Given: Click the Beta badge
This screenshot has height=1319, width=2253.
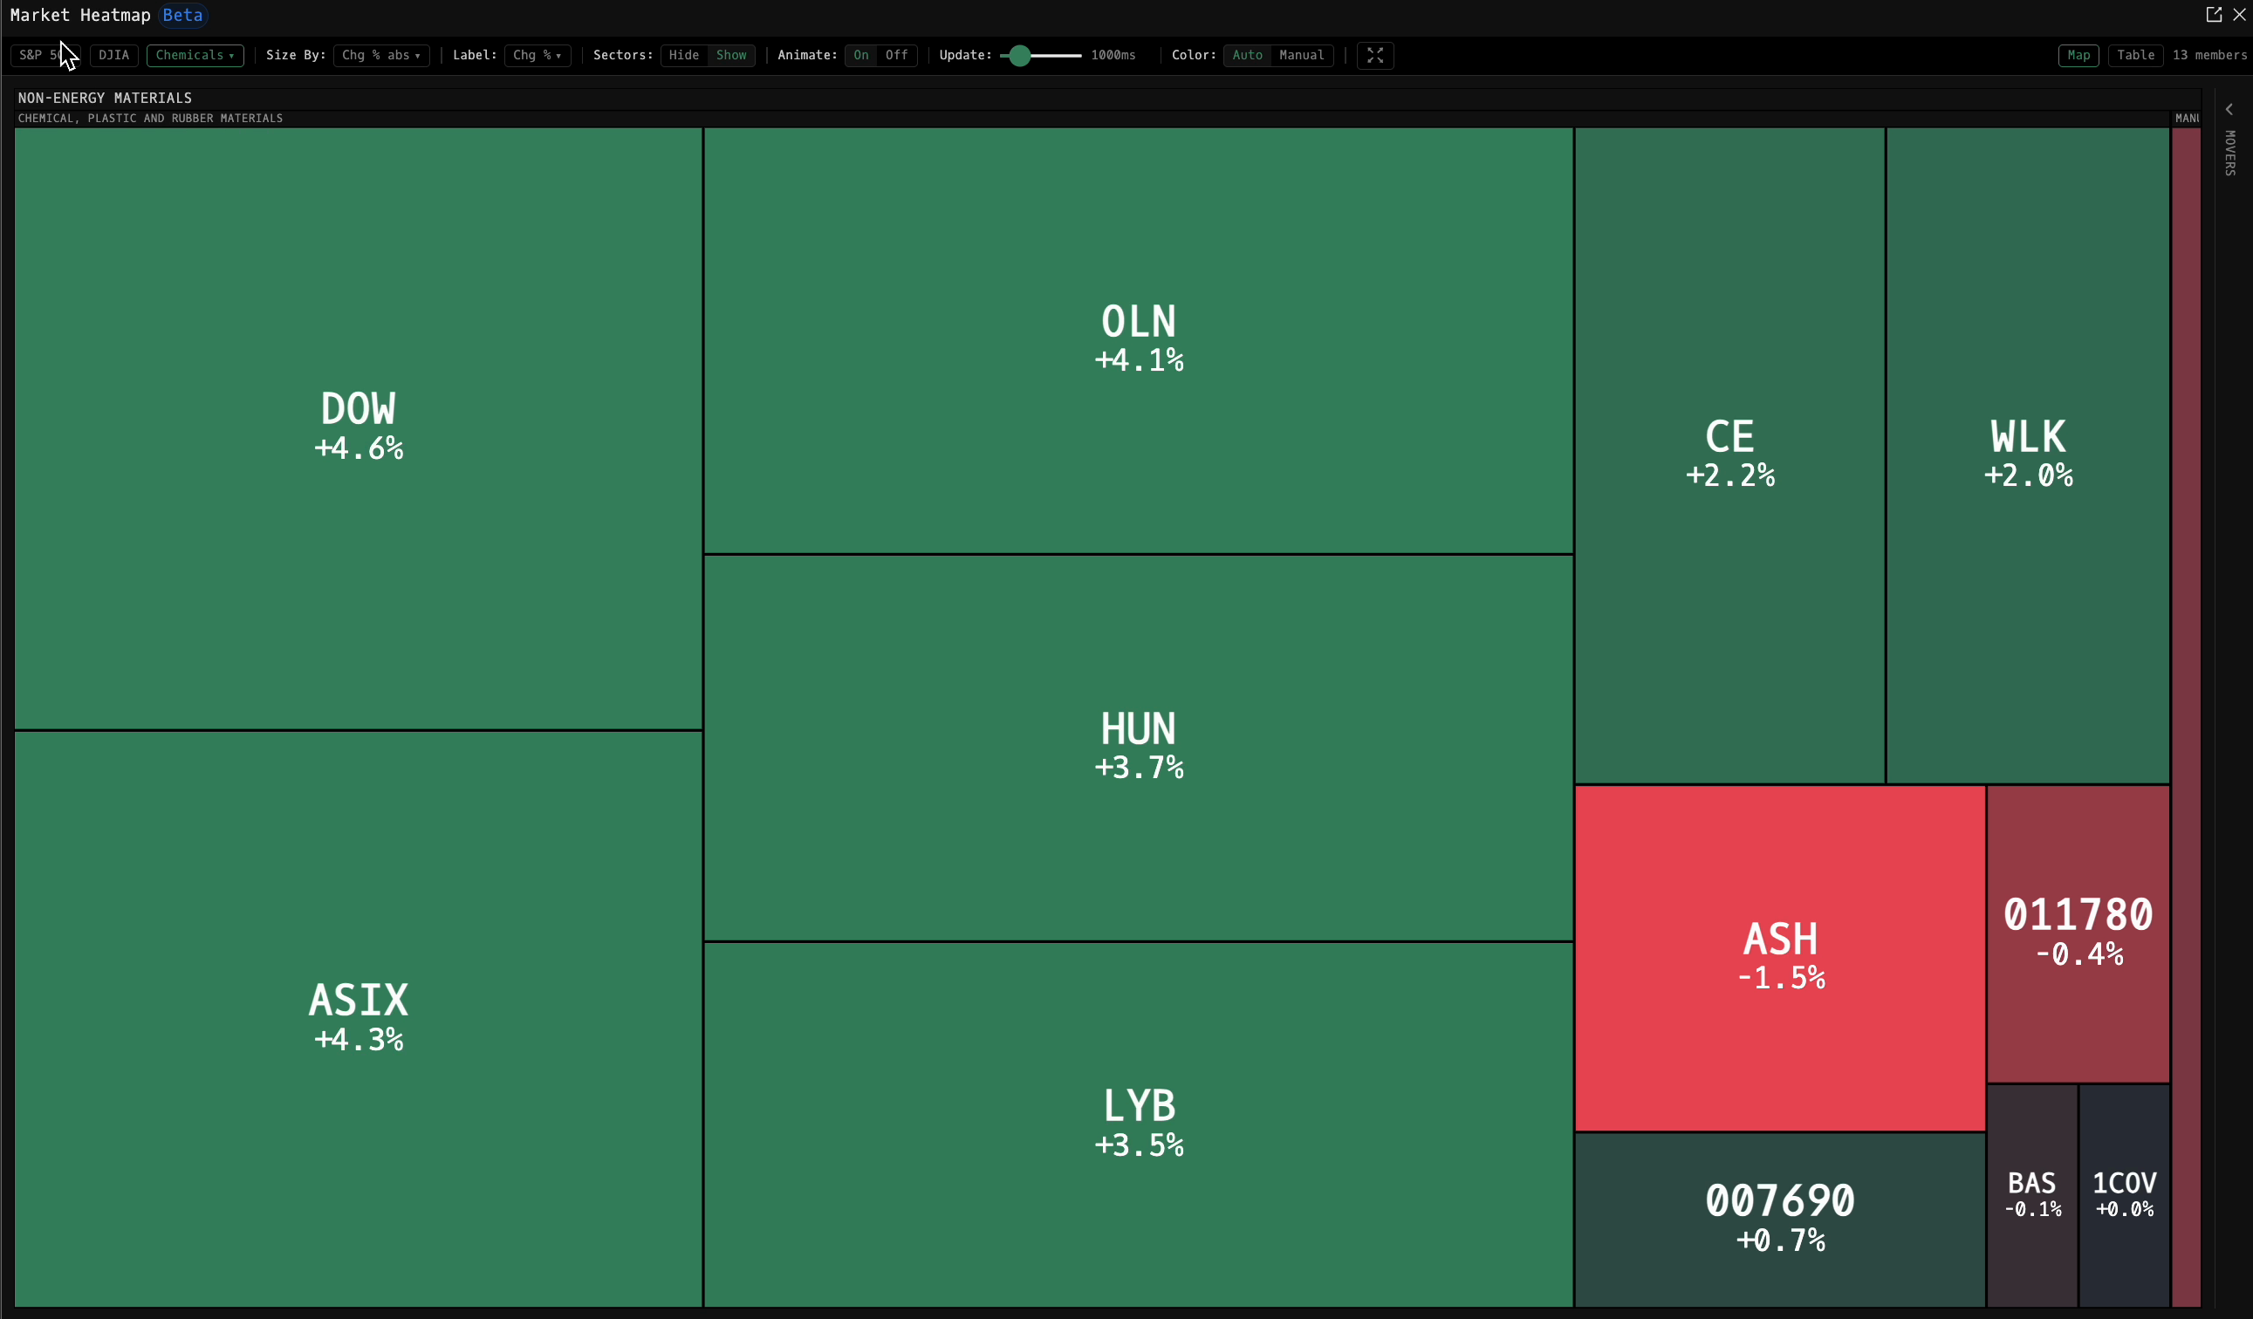Looking at the screenshot, I should (182, 15).
